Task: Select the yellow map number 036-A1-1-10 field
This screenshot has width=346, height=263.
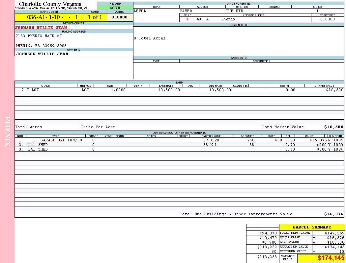Action: [x=49, y=17]
